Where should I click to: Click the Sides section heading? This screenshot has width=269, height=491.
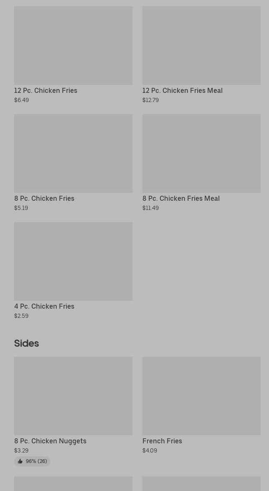coord(27,343)
